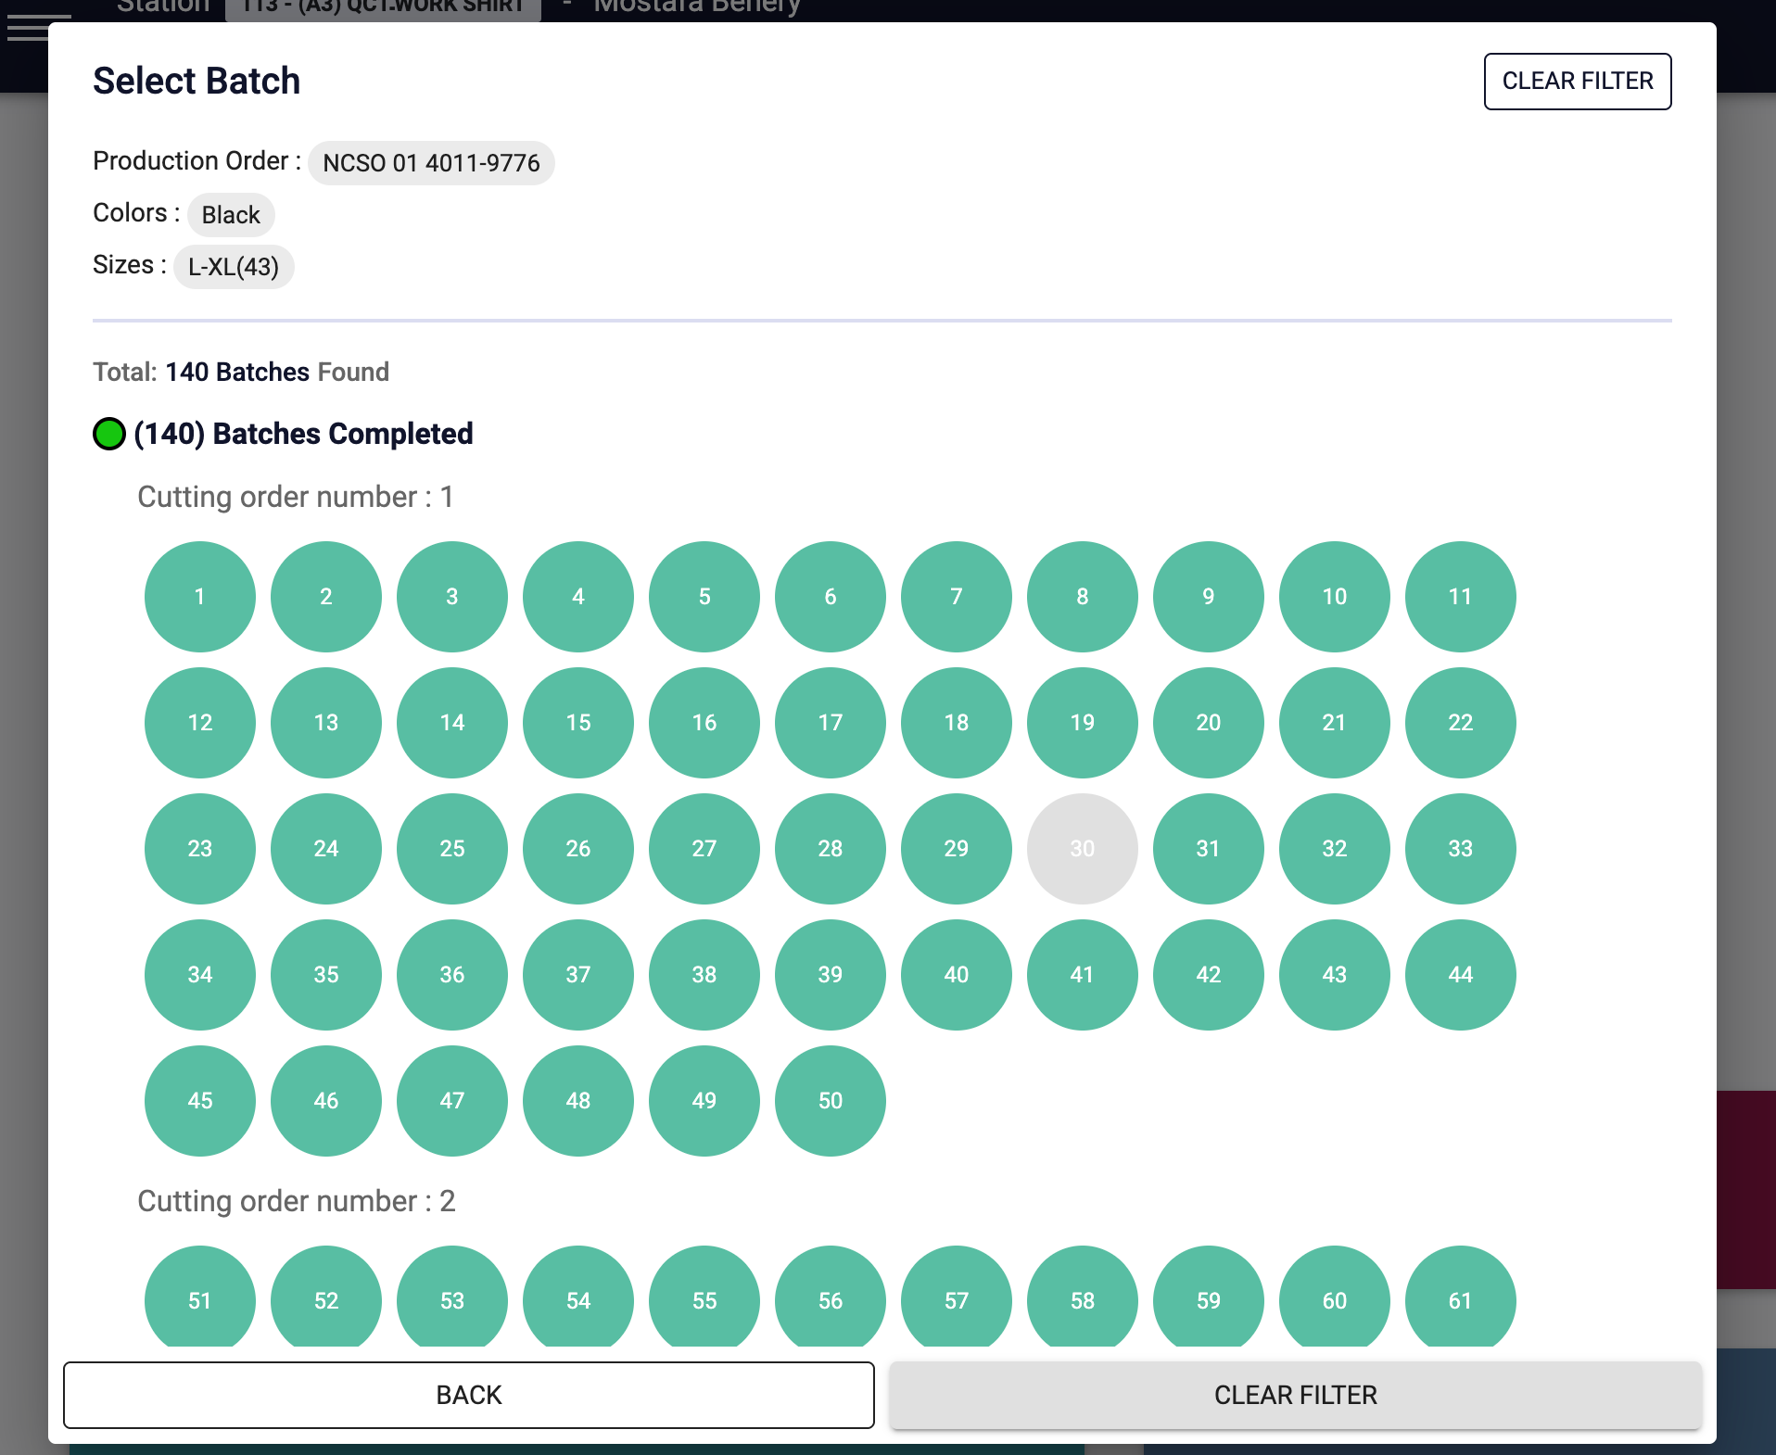Screen dimensions: 1776x1455
Task: Select batch 5
Action: pos(704,597)
